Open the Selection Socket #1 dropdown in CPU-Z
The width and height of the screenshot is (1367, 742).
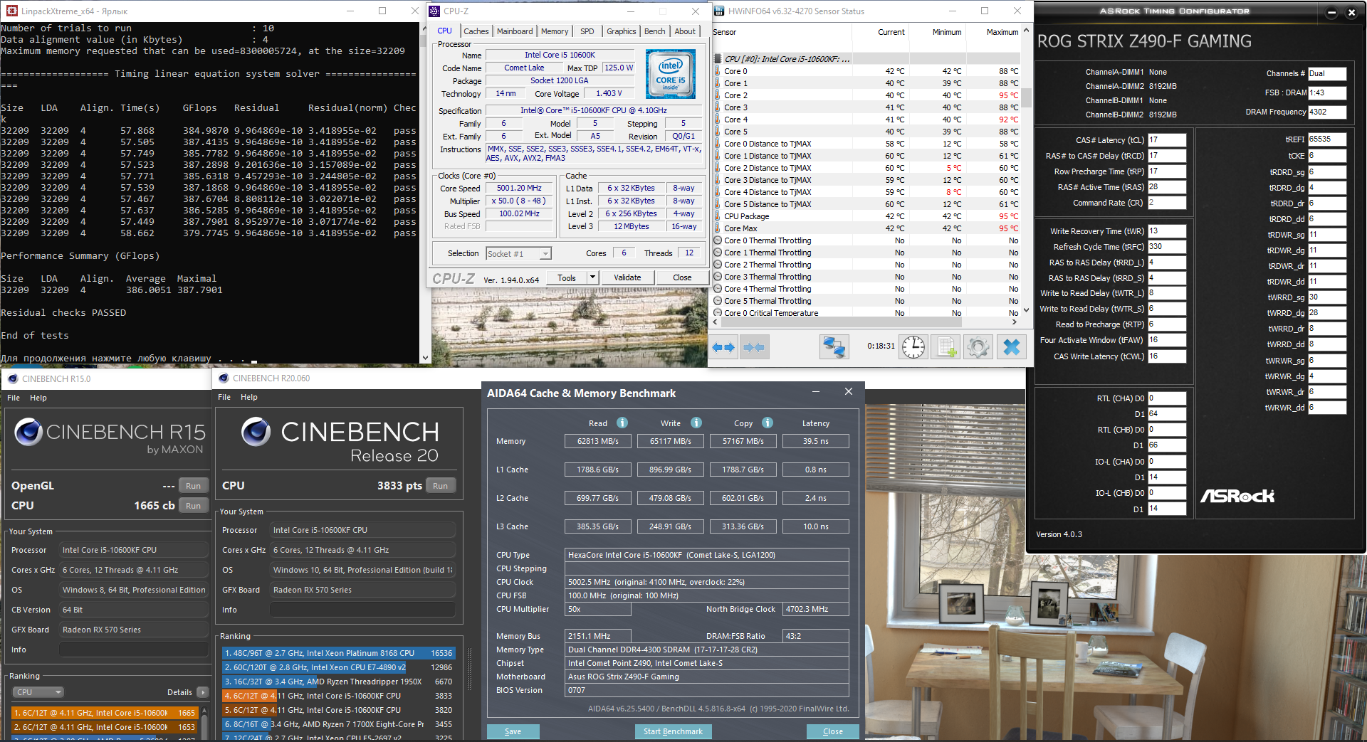point(519,253)
